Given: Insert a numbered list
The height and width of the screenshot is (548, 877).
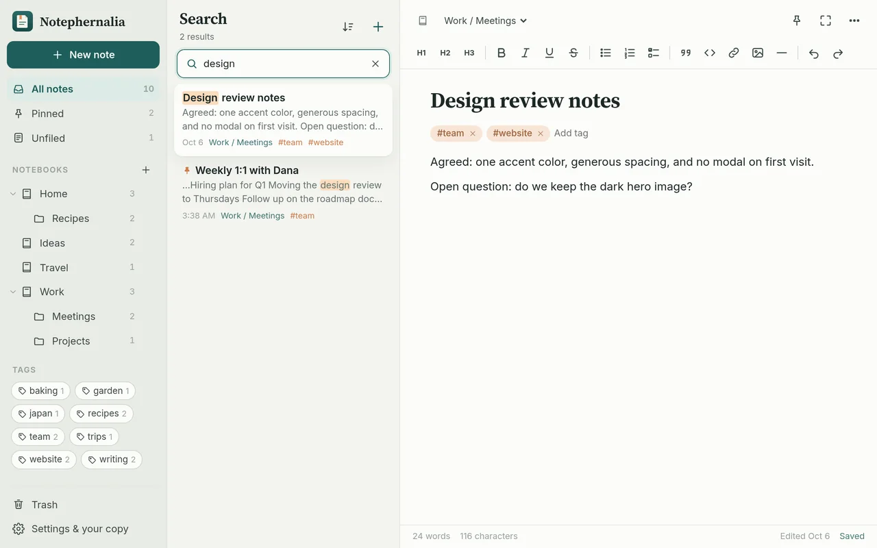Looking at the screenshot, I should click(x=630, y=53).
